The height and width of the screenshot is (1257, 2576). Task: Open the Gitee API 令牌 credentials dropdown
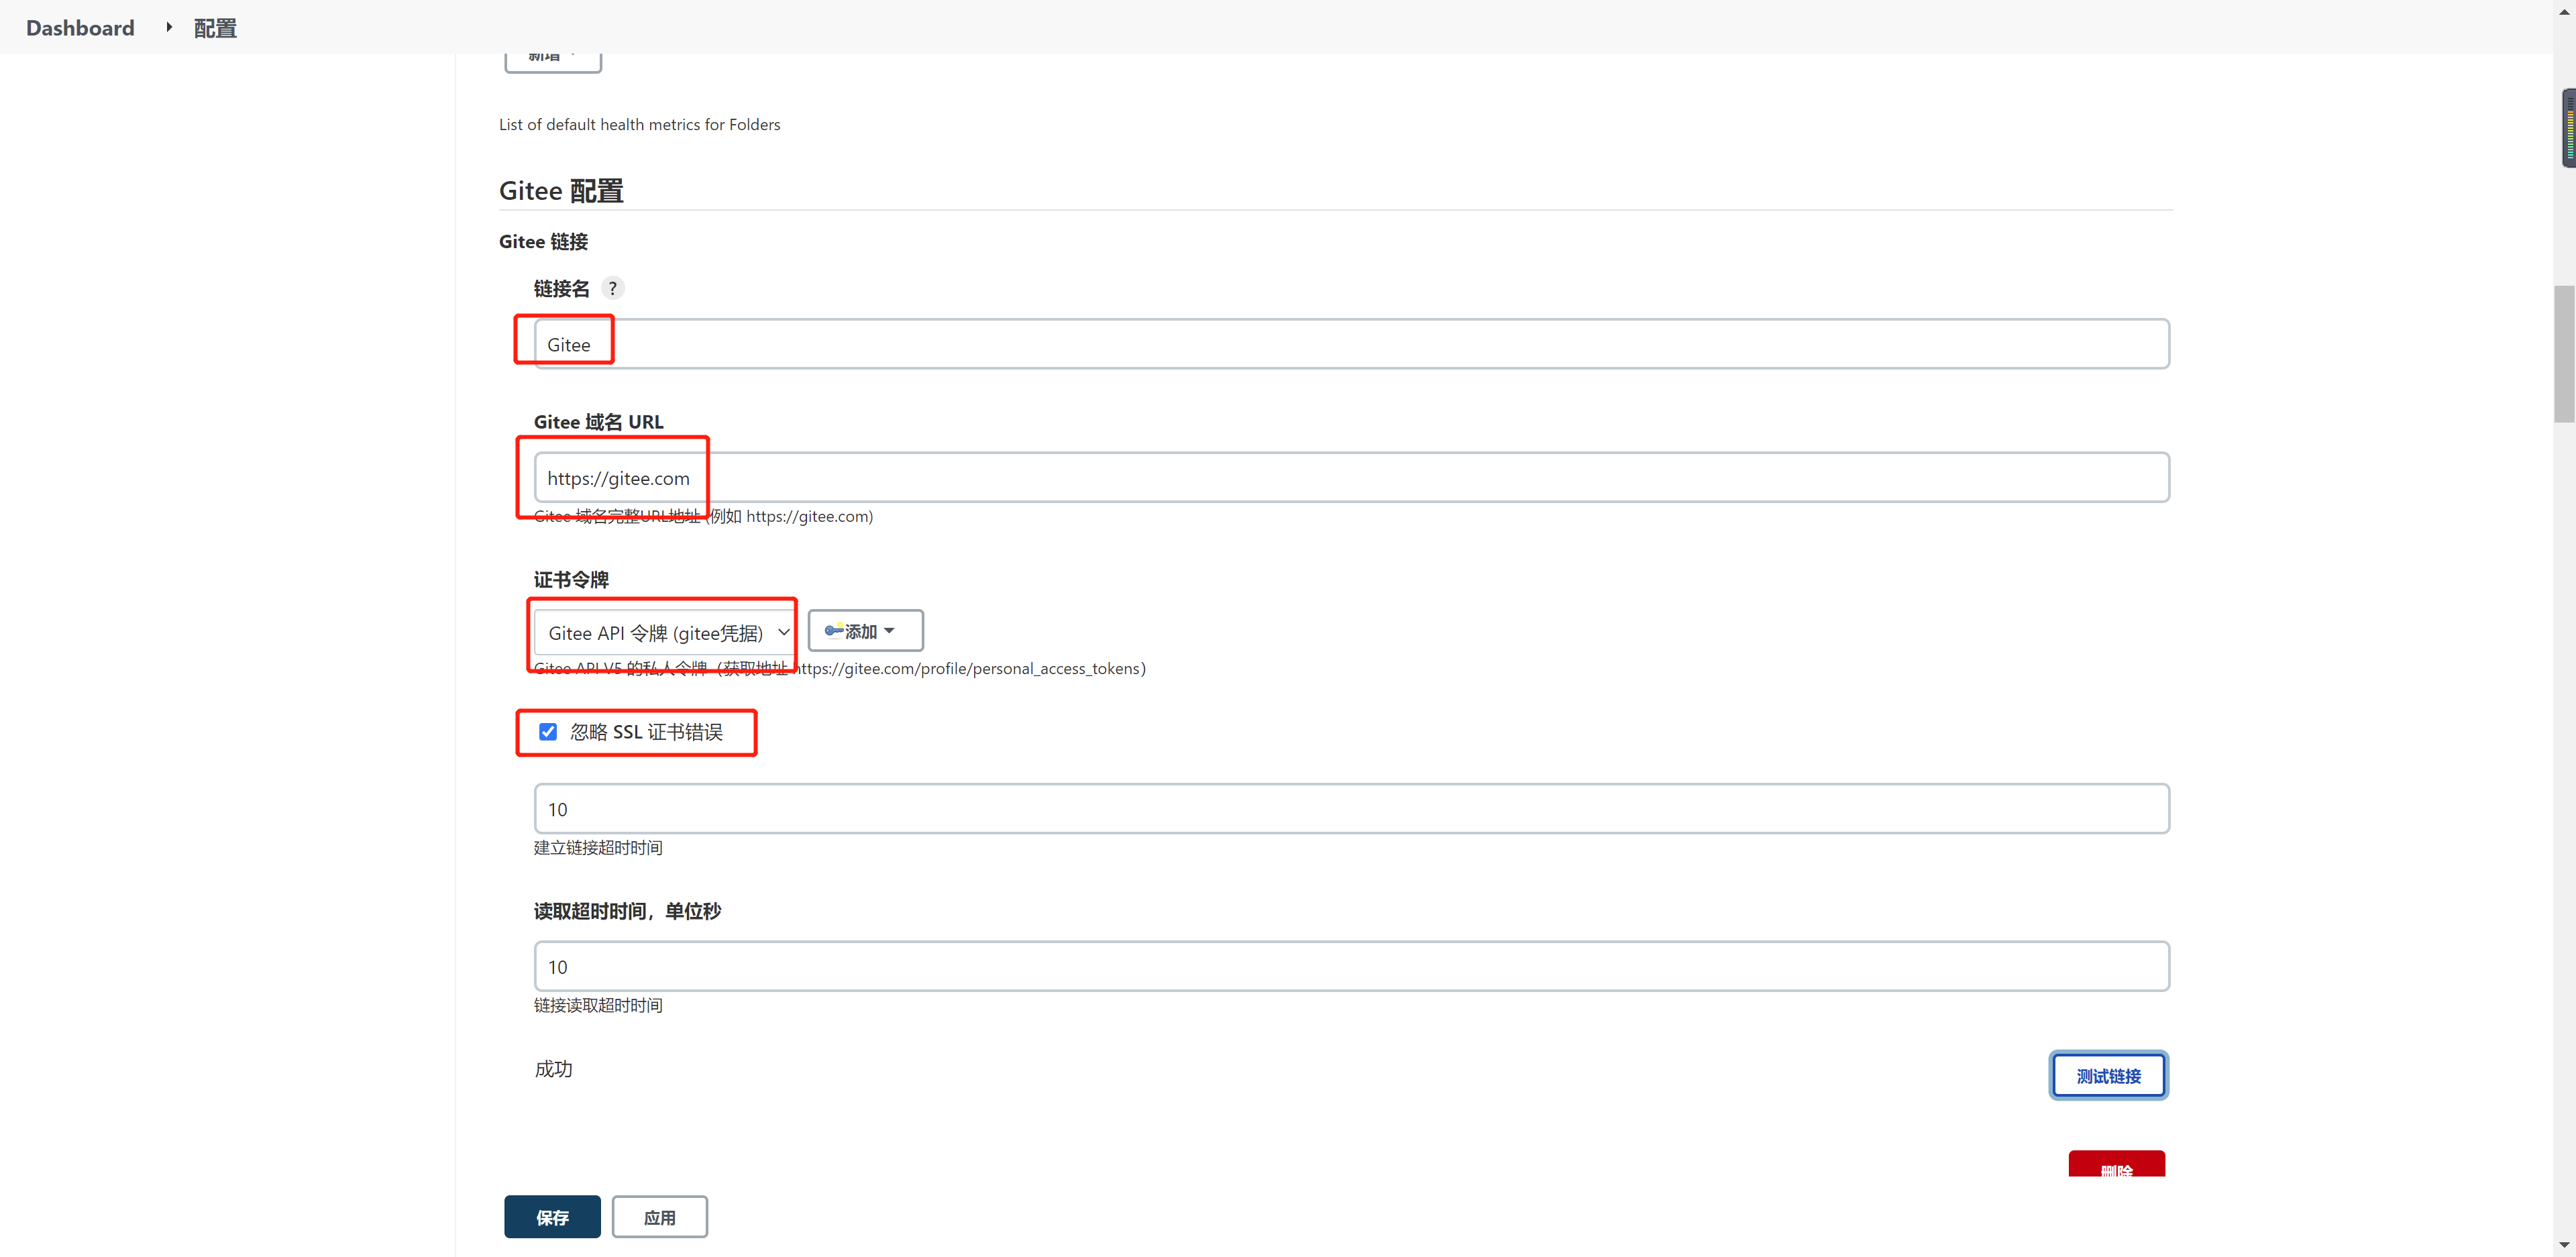coord(665,633)
